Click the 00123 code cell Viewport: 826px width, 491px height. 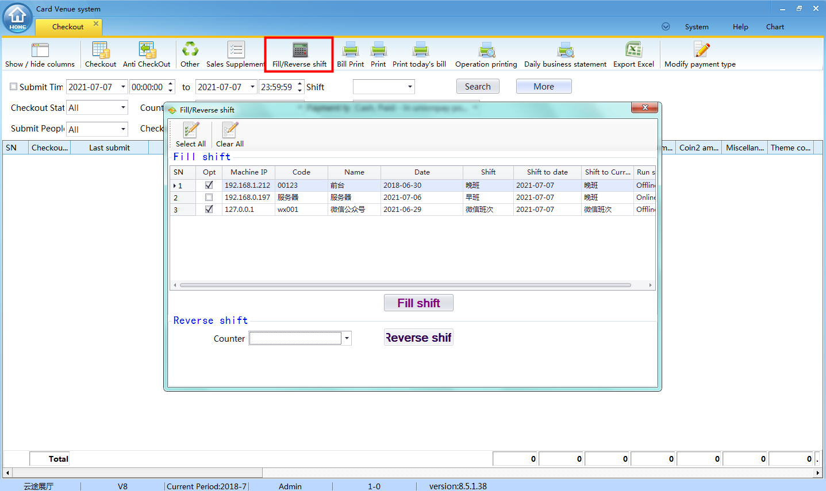click(301, 185)
